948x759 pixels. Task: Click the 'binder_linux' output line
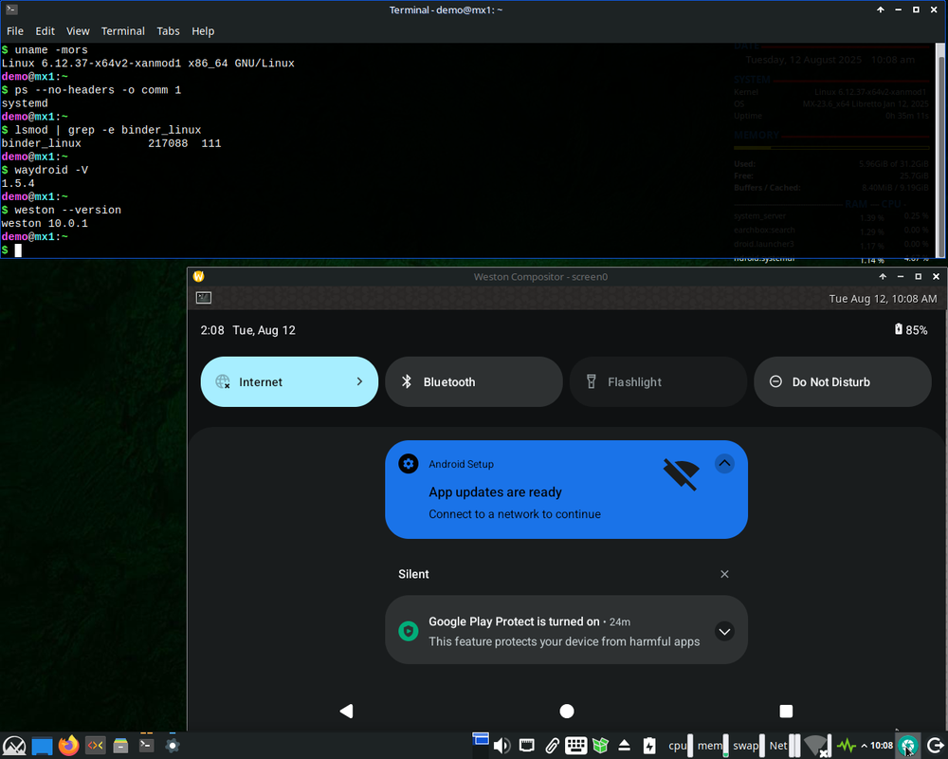[111, 143]
